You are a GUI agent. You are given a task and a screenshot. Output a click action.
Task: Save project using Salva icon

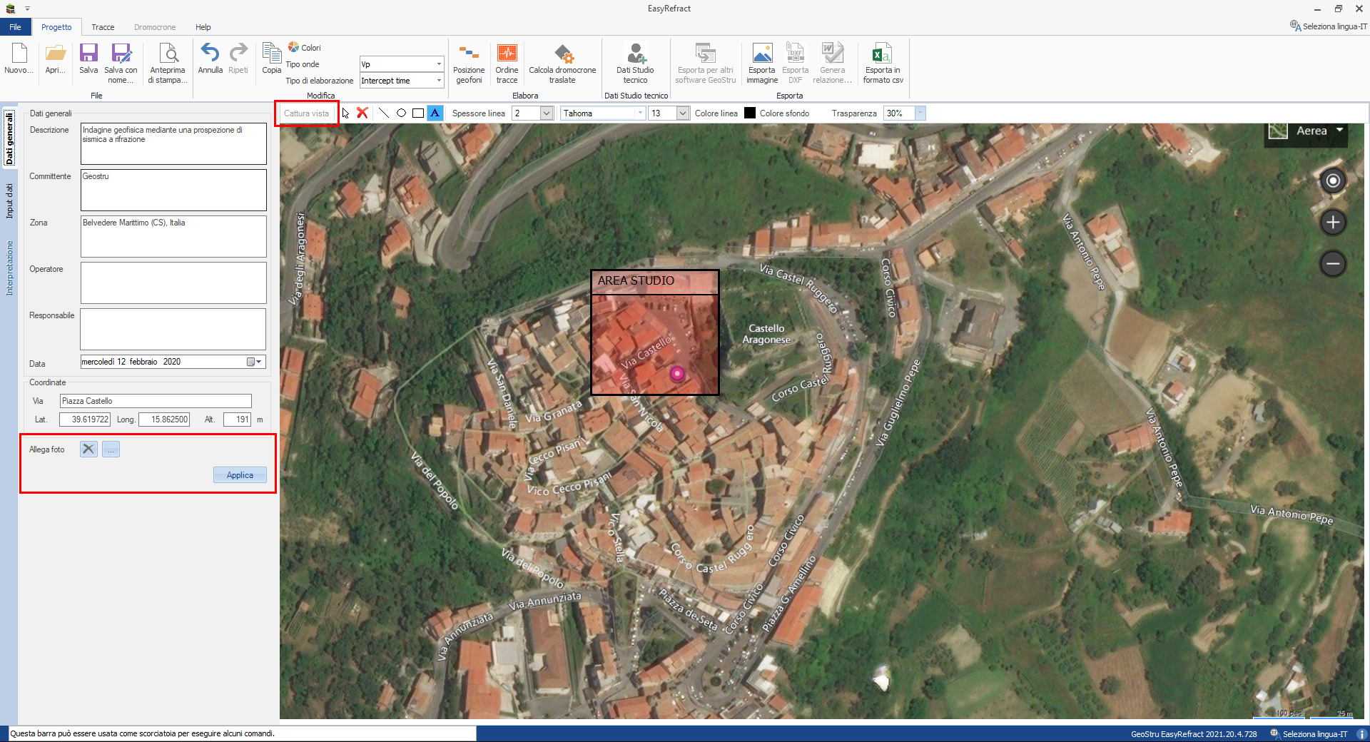(88, 59)
